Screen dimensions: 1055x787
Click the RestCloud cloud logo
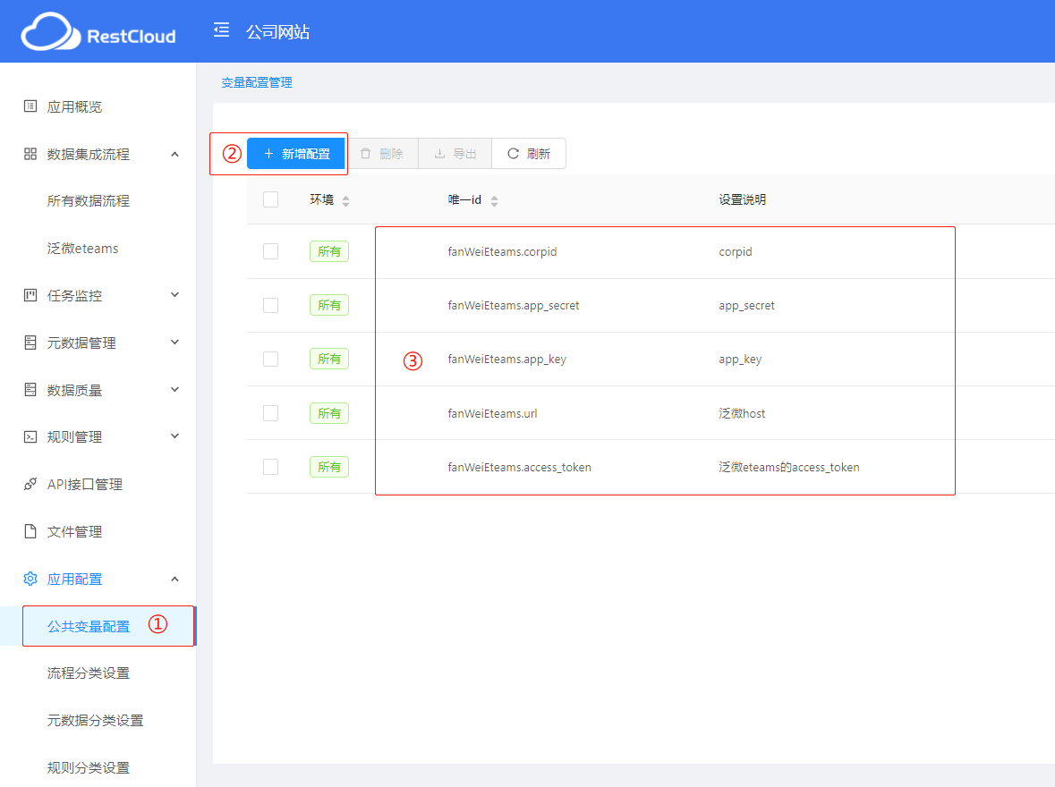(x=50, y=32)
